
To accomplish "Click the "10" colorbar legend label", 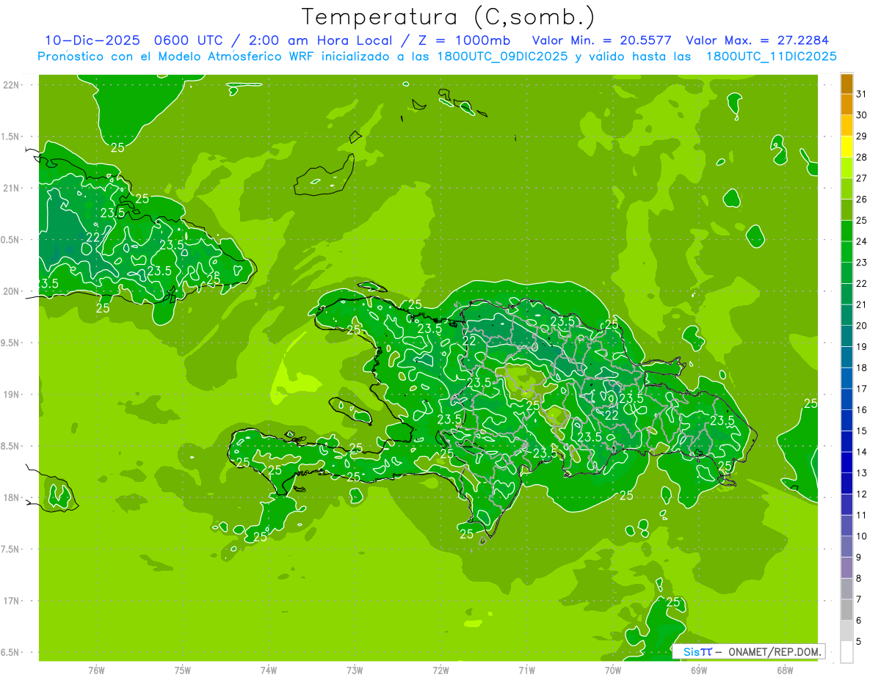I will (x=862, y=536).
